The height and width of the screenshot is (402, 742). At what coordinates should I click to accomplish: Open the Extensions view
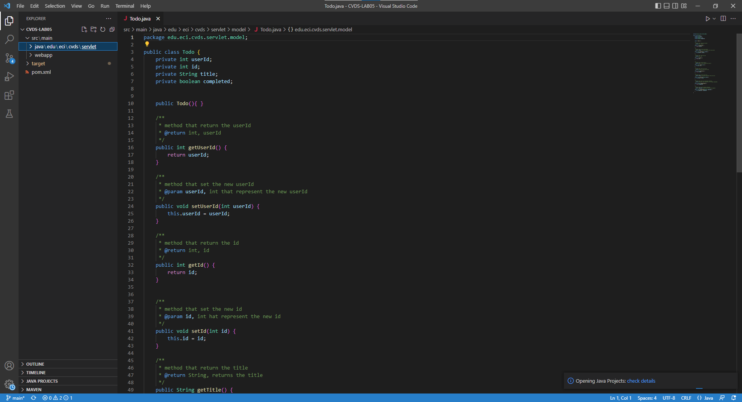(9, 95)
